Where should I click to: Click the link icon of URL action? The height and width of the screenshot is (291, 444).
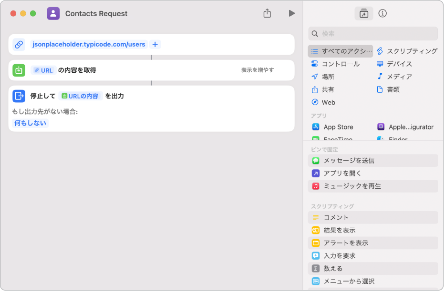[19, 44]
